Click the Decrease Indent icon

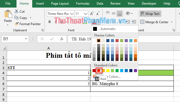pos(128,22)
